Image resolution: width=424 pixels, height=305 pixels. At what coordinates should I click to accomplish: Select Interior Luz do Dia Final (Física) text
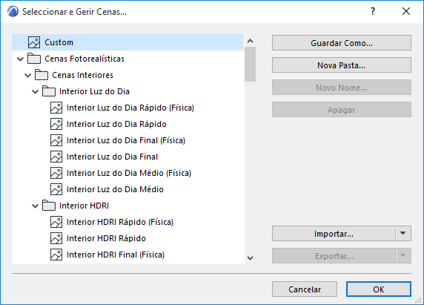click(x=126, y=140)
